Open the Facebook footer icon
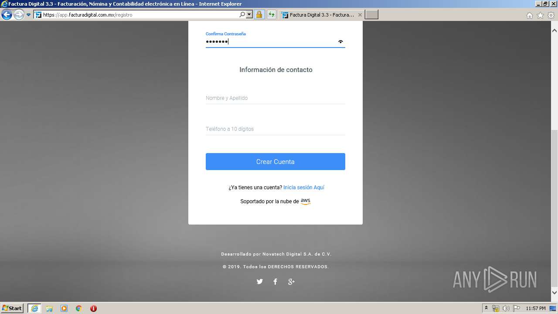This screenshot has width=558, height=314. point(275,282)
